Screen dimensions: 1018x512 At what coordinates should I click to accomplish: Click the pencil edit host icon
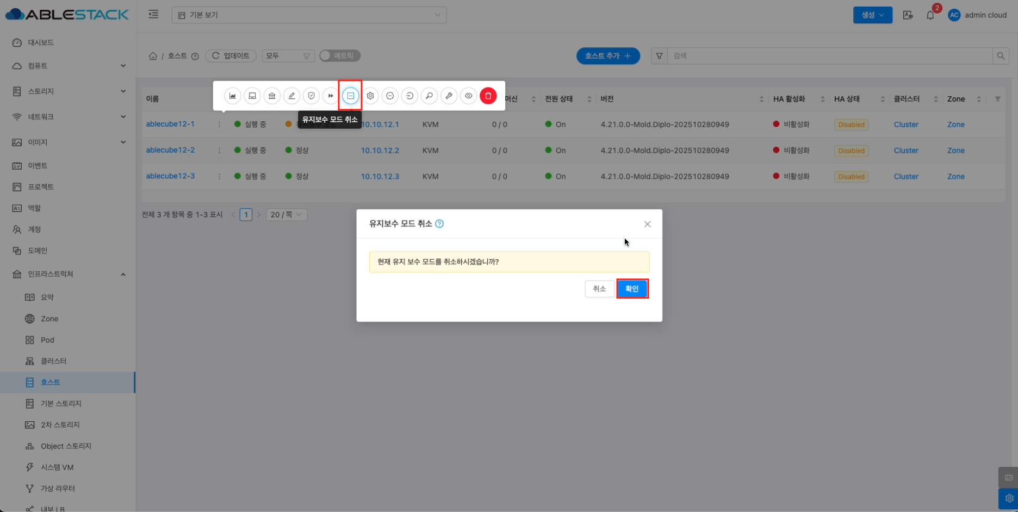(x=291, y=96)
